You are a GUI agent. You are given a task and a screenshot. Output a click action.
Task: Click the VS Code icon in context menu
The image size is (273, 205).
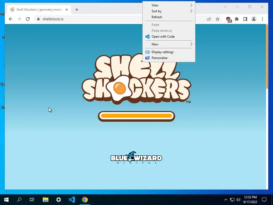[x=147, y=36]
